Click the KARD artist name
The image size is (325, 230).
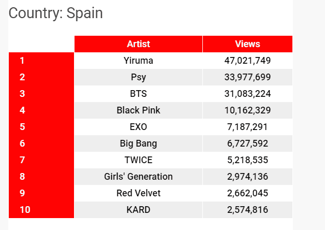[x=138, y=210]
